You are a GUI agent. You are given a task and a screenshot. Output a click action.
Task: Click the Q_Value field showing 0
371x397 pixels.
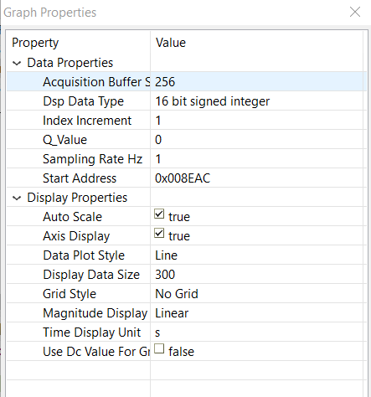click(258, 140)
